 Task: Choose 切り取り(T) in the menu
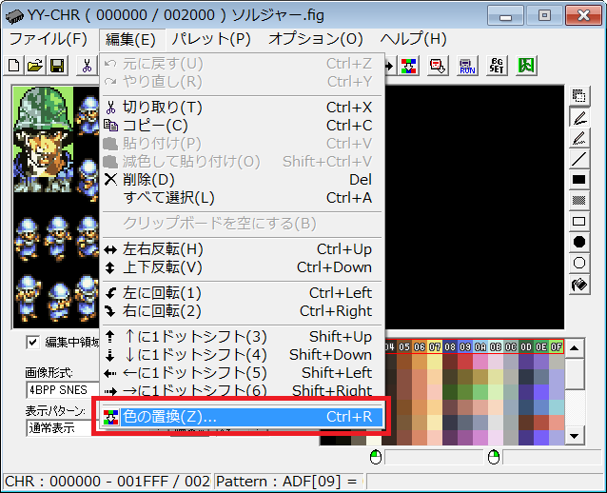coord(243,108)
